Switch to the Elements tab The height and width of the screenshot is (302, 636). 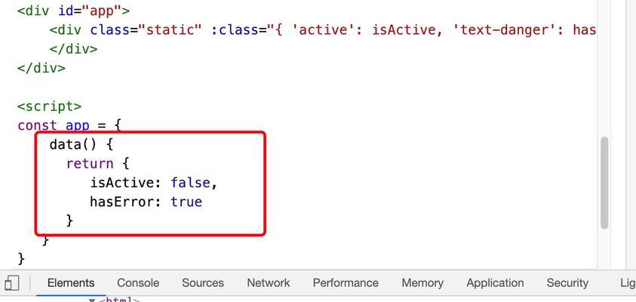[71, 283]
